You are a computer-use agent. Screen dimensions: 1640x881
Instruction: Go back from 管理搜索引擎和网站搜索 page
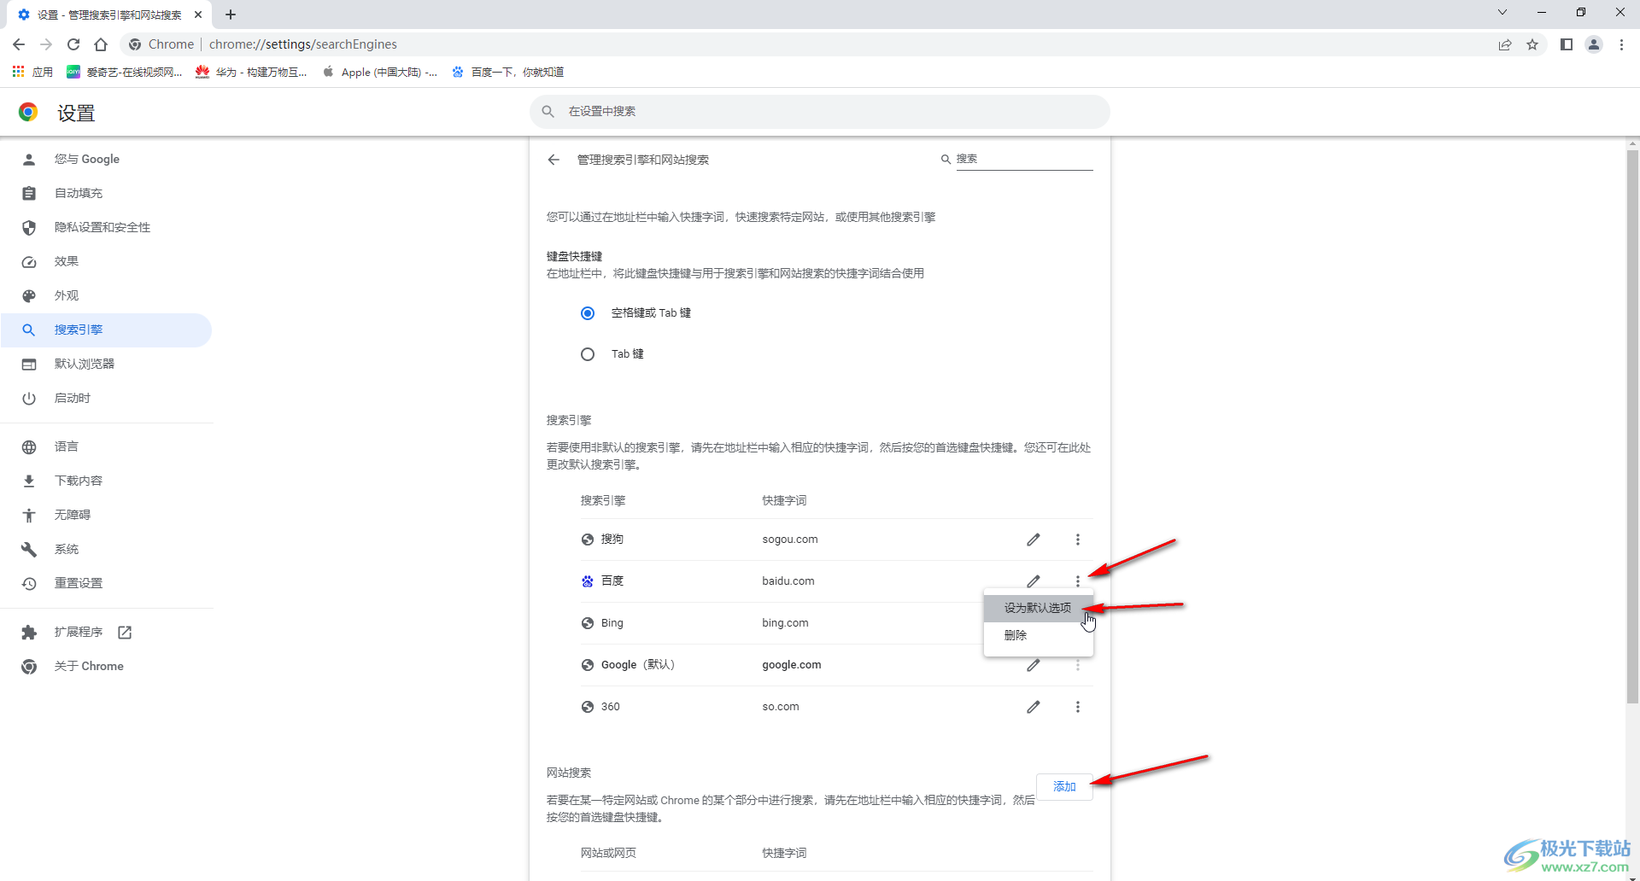pyautogui.click(x=553, y=160)
